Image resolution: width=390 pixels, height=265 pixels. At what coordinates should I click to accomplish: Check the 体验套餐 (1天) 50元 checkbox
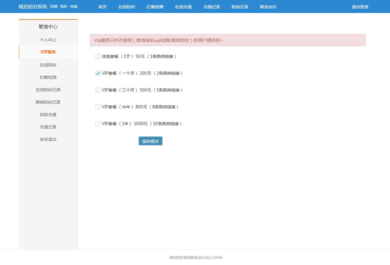98,56
